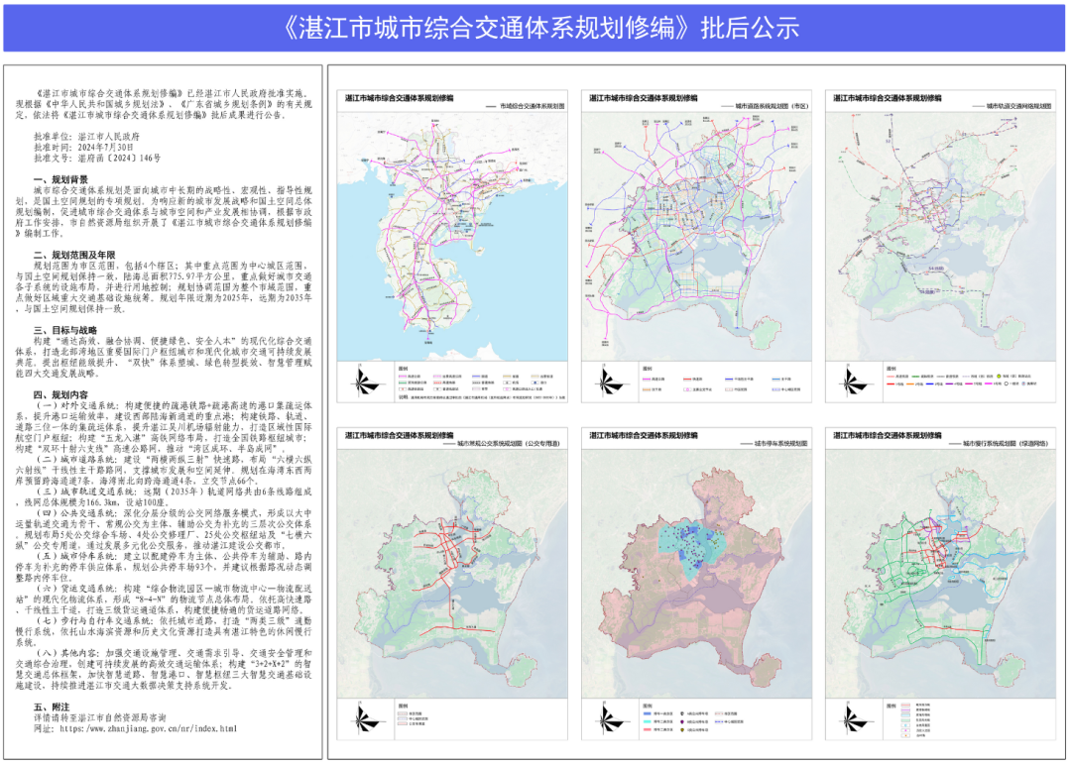Click the compass icon on the 城市轨道交通网络规划图
Image resolution: width=1071 pixels, height=764 pixels.
click(x=849, y=384)
